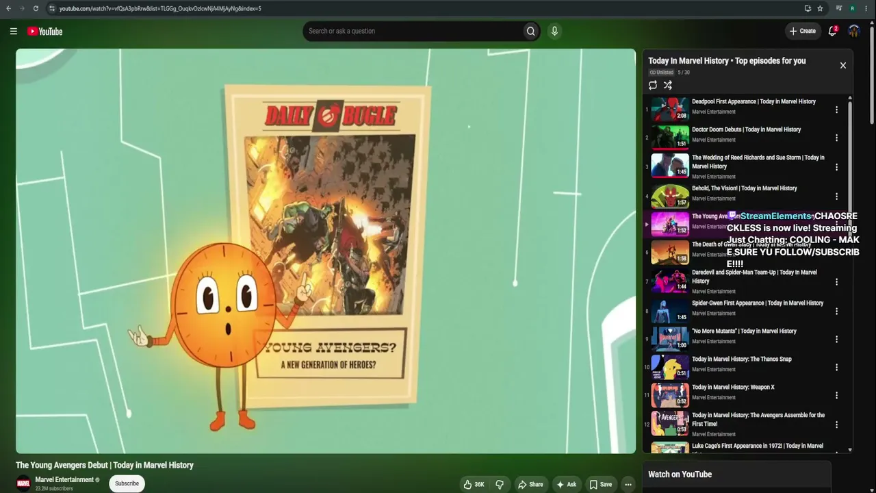Viewport: 876px width, 493px height.
Task: Play Spider-Gwen First Appearance thumbnail
Action: pos(670,311)
